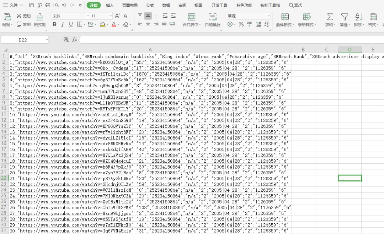
Task: Click the Save icon in quick access toolbar
Action: pos(32,5)
